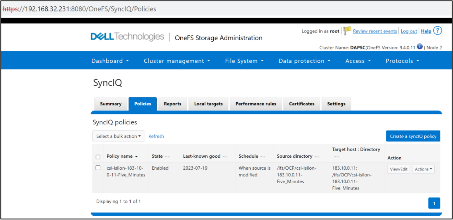The width and height of the screenshot is (453, 220).
Task: Click the OneFS version info icon
Action: point(420,47)
